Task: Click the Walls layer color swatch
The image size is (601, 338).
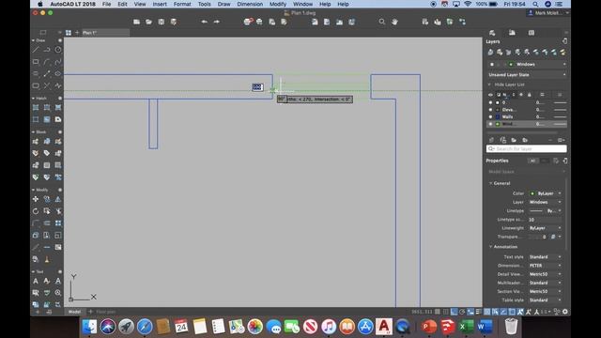Action: point(498,116)
